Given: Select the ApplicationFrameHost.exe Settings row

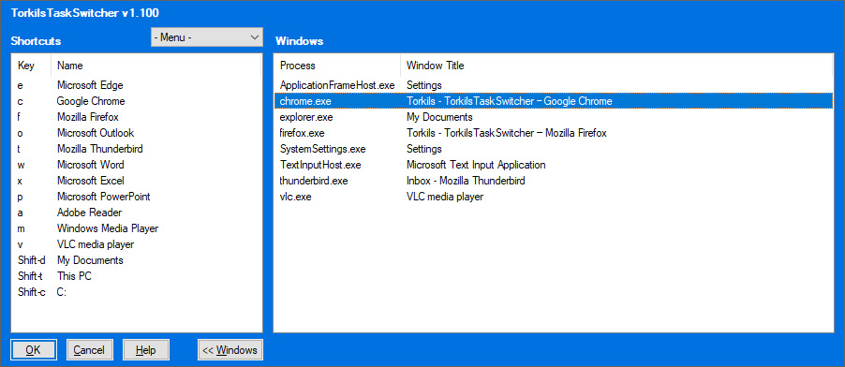Looking at the screenshot, I should (554, 85).
